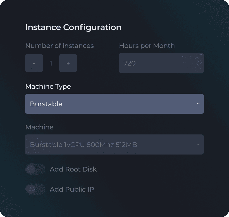This screenshot has height=217, width=229.
Task: Click the chevron arrow of the Machine selector
Action: pos(198,144)
